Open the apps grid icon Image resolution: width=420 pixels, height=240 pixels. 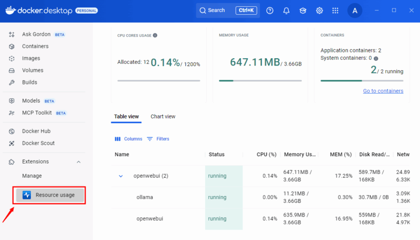pyautogui.click(x=335, y=10)
